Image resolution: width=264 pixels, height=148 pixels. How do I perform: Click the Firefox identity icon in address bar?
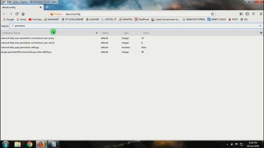[x=57, y=14]
